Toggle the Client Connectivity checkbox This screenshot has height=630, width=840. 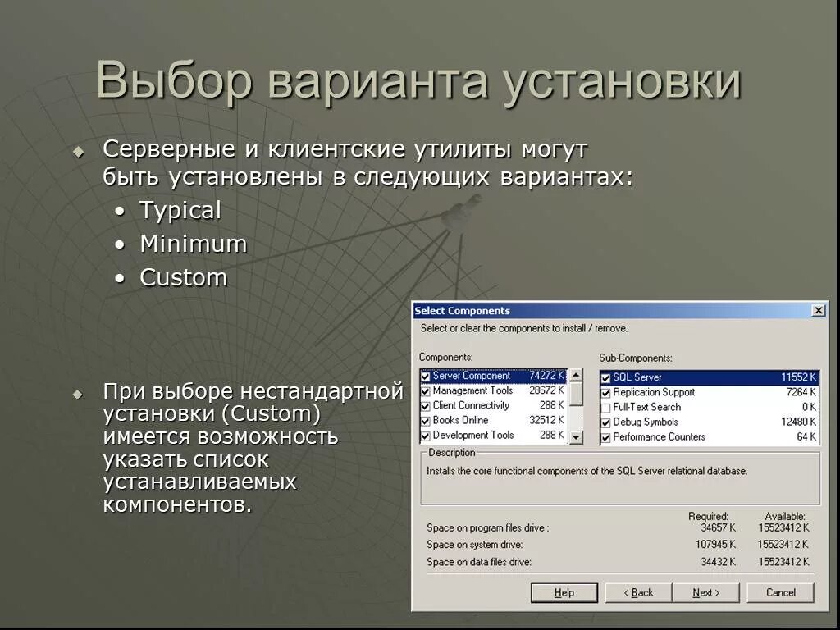426,407
